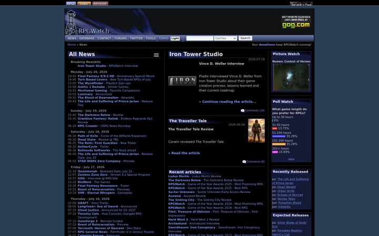Image resolution: width=379 pixels, height=236 pixels.
Task: Open Dead State Review news item
Action: pos(98,140)
